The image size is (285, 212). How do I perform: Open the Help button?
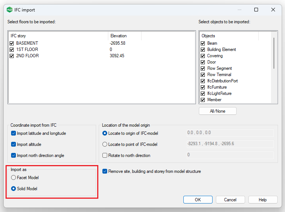262,200
